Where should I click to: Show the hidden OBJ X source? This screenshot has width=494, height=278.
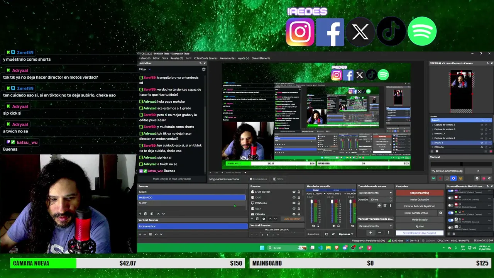point(294,208)
